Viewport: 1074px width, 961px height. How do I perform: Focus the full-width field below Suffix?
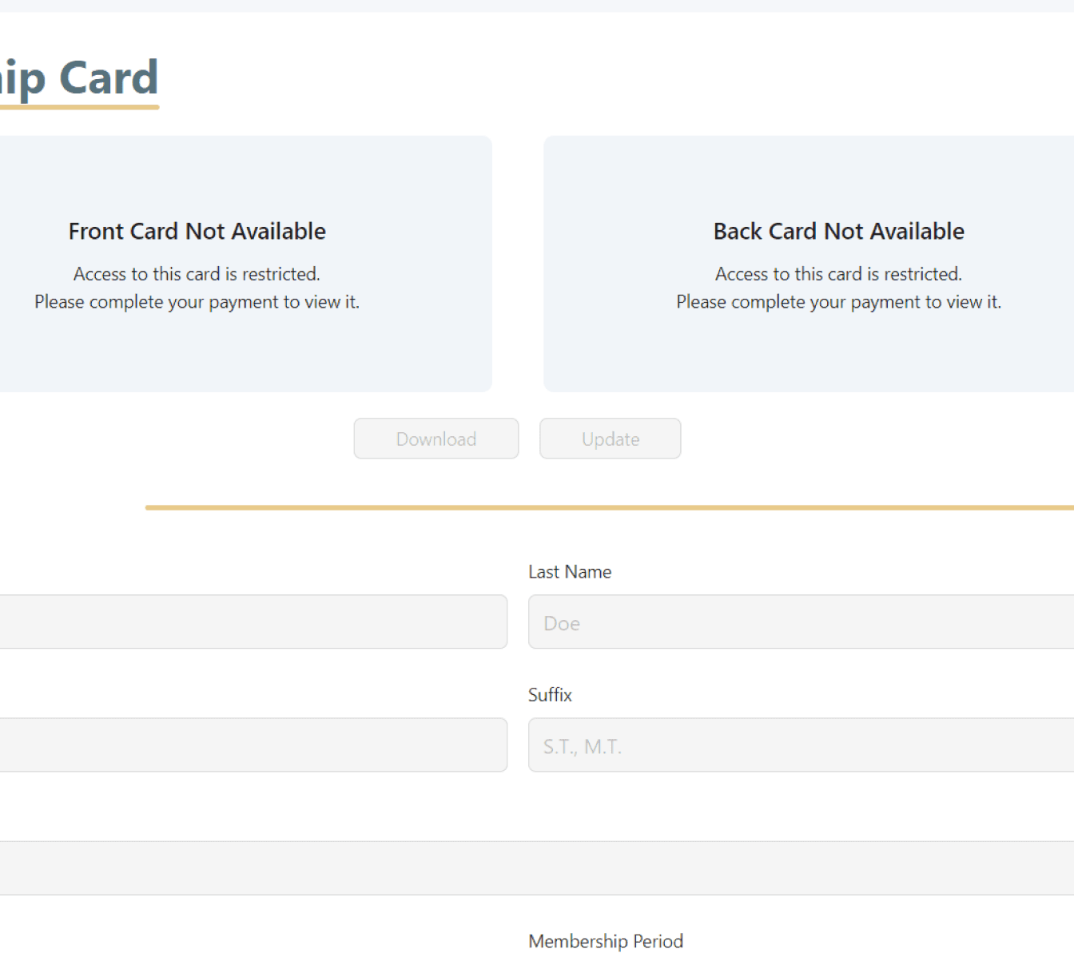pyautogui.click(x=535, y=868)
